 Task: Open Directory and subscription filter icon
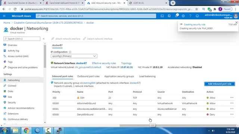[169, 16]
